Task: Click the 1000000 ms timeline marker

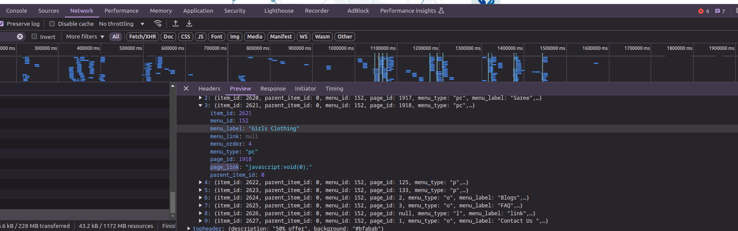Action: (x=341, y=48)
